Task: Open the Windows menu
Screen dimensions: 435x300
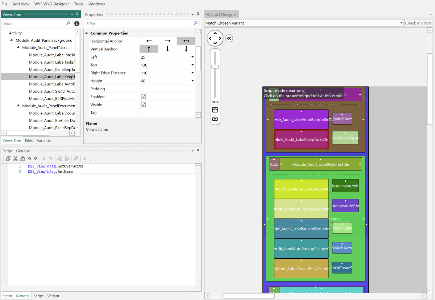Action: (x=96, y=4)
